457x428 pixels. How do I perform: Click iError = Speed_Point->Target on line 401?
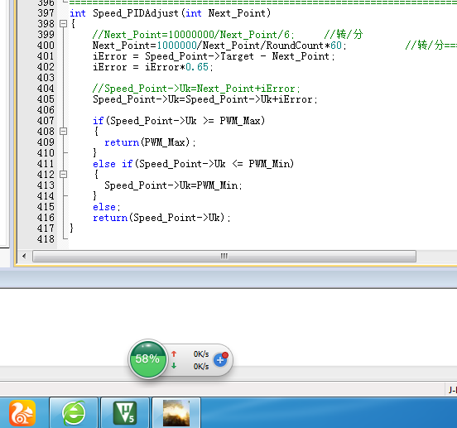[x=173, y=56]
